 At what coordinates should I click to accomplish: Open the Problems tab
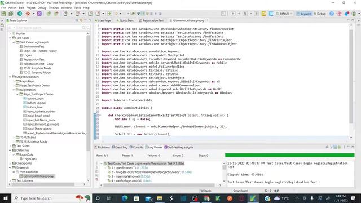(102, 147)
